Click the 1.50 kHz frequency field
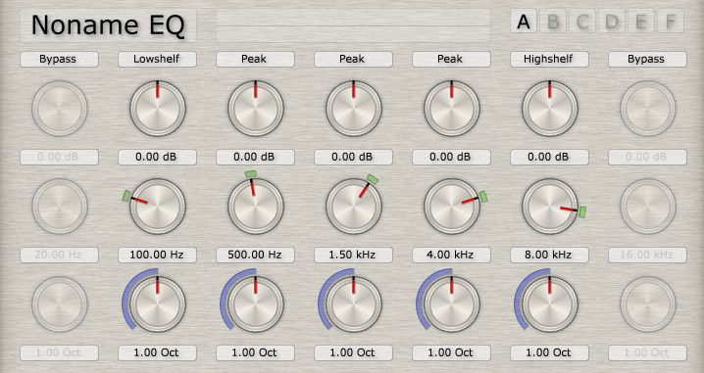The image size is (704, 373). point(353,255)
